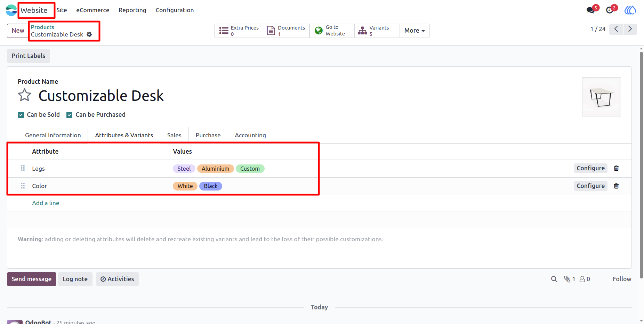This screenshot has height=324, width=644.
Task: Click the Odoo app logo icon
Action: (x=11, y=10)
